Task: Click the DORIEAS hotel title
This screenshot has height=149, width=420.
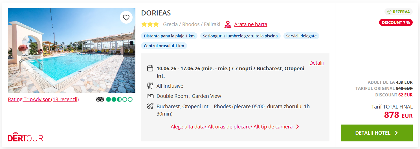Action: (x=156, y=13)
